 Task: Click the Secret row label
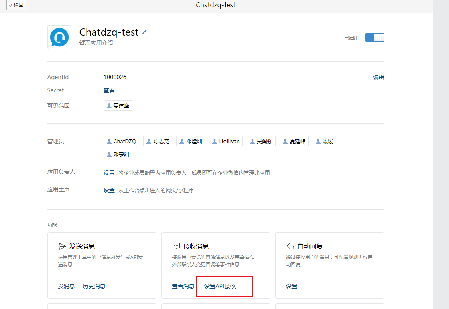pyautogui.click(x=55, y=90)
